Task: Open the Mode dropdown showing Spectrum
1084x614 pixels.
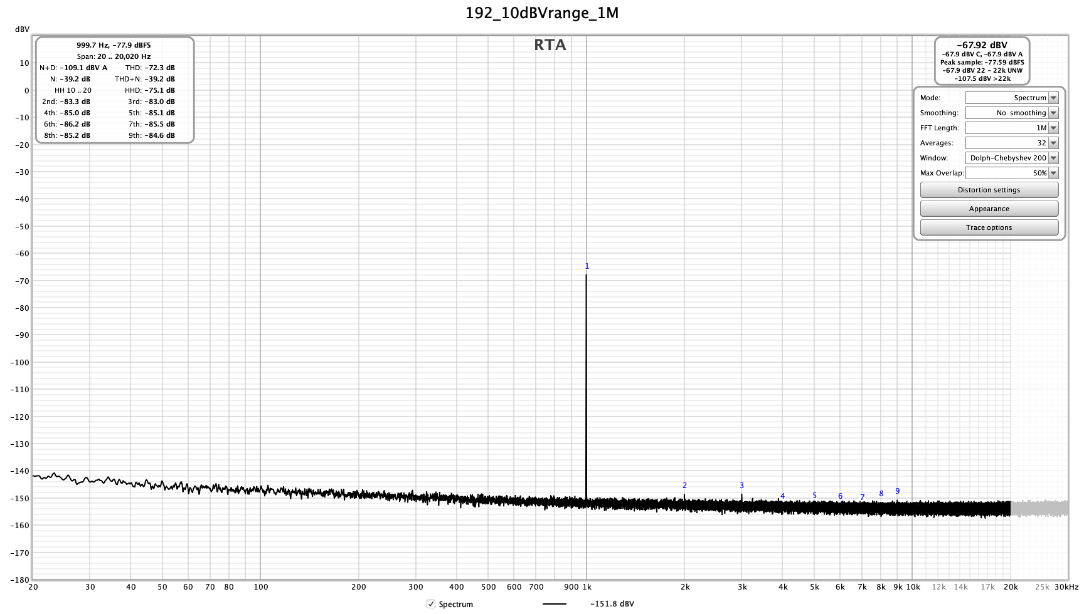Action: click(1011, 98)
